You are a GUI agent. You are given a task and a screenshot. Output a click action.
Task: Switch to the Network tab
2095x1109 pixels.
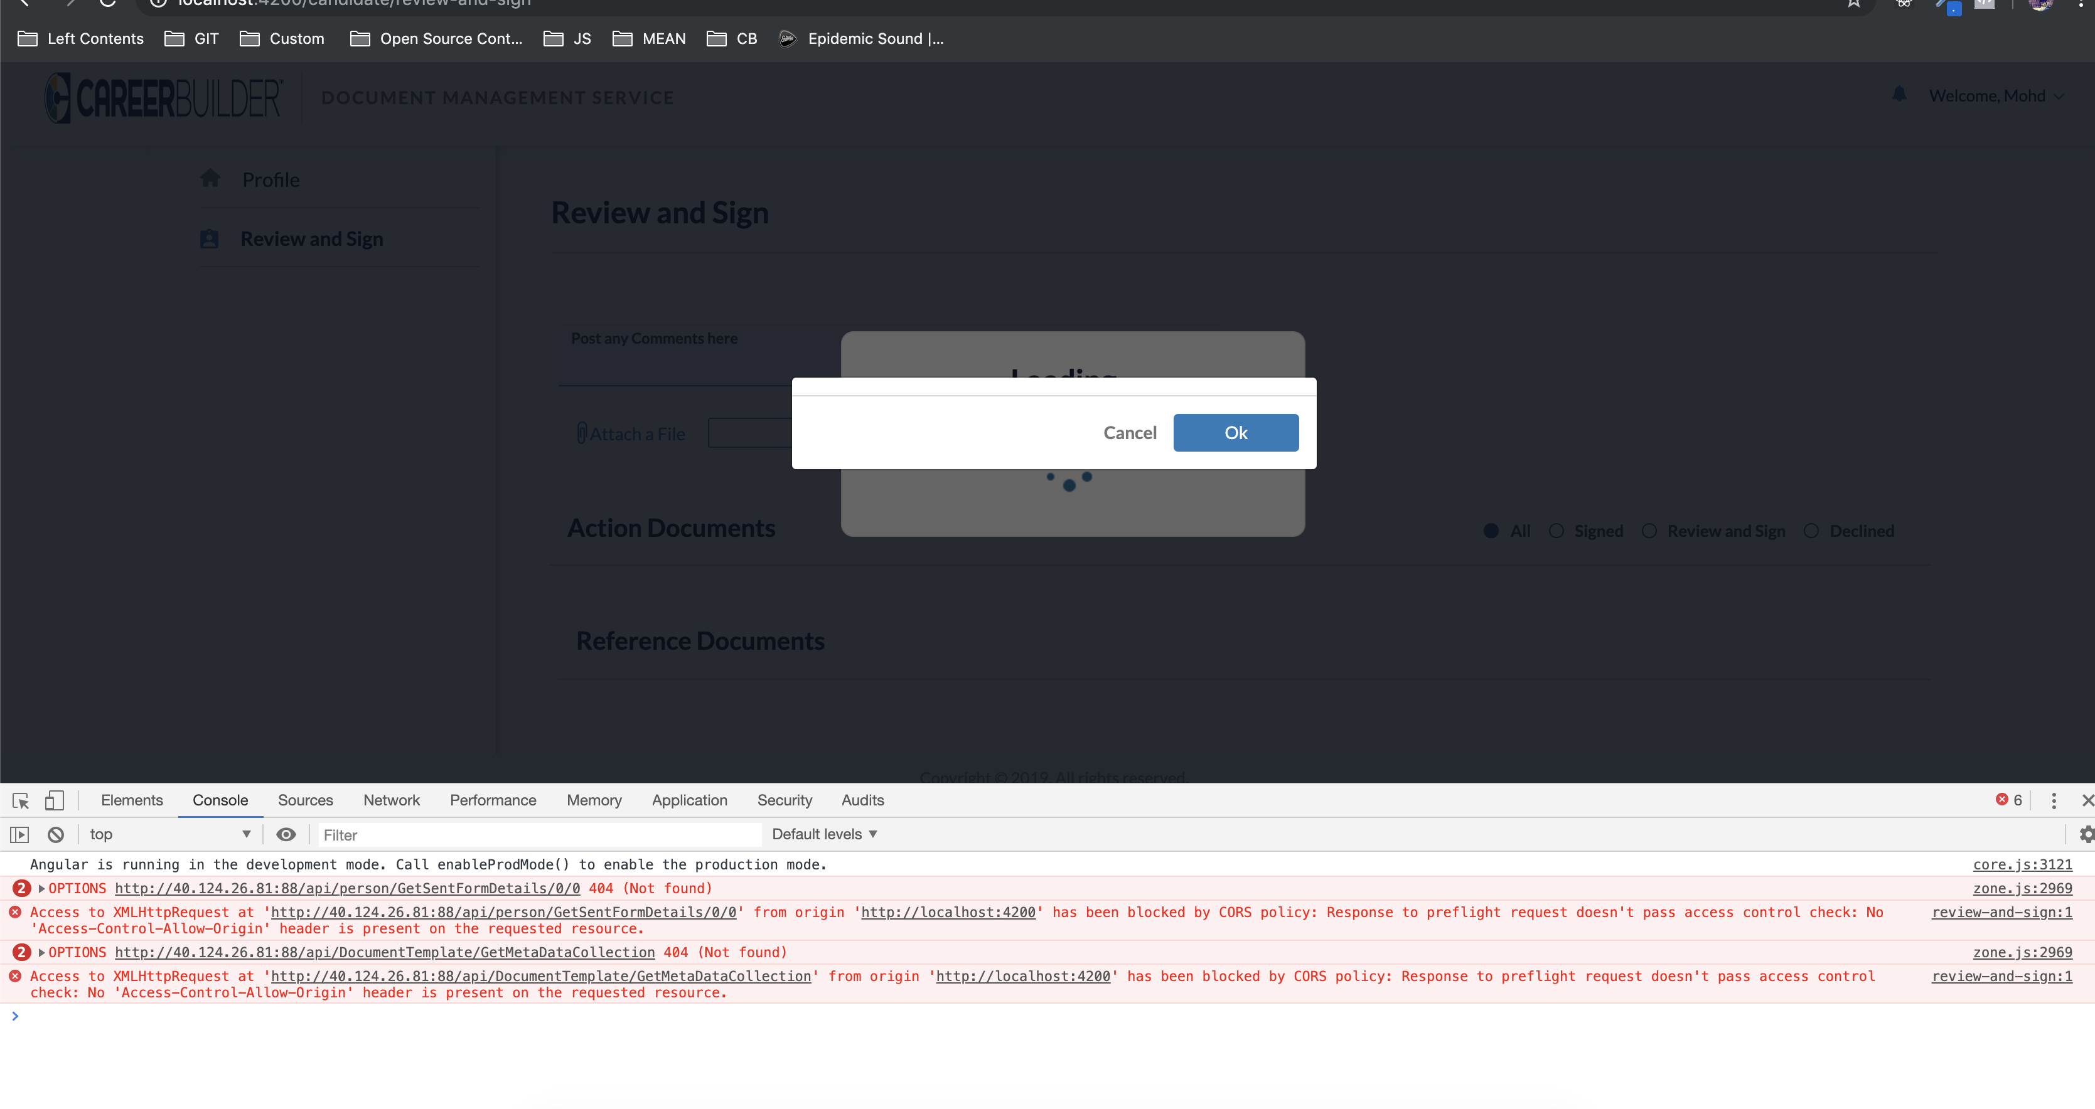click(x=391, y=800)
